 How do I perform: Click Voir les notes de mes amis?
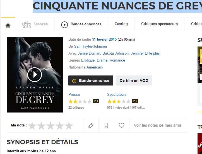(158, 125)
